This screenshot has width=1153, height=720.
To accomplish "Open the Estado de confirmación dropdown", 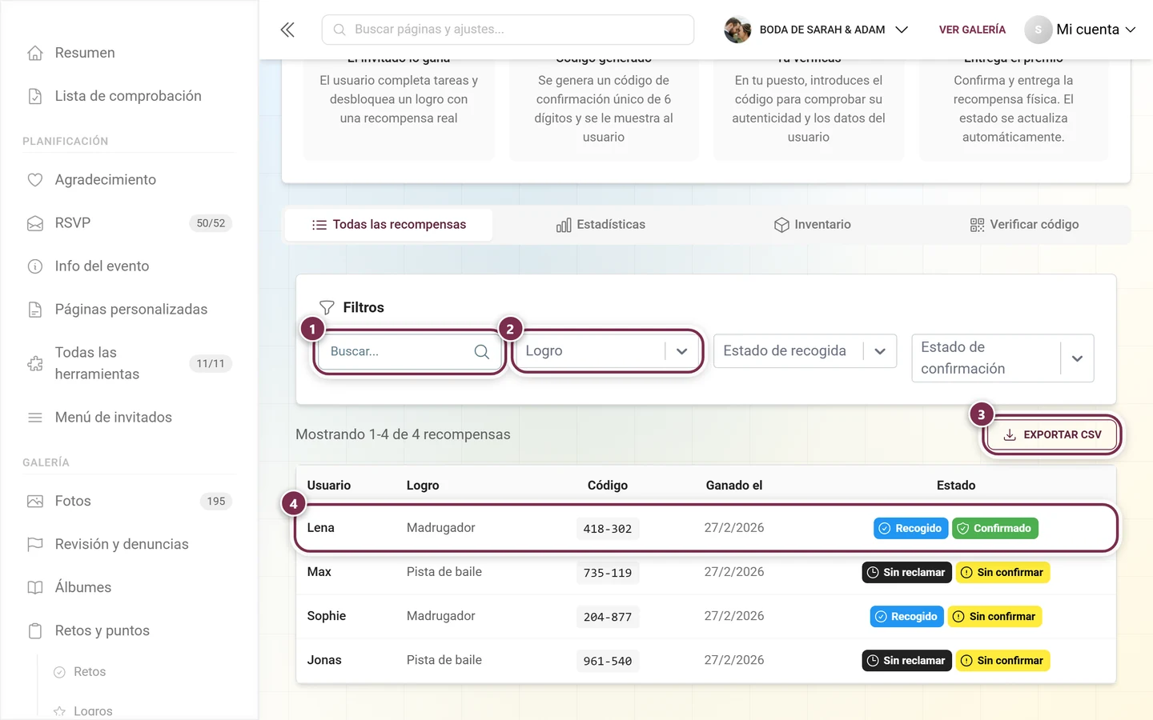I will pyautogui.click(x=1002, y=358).
